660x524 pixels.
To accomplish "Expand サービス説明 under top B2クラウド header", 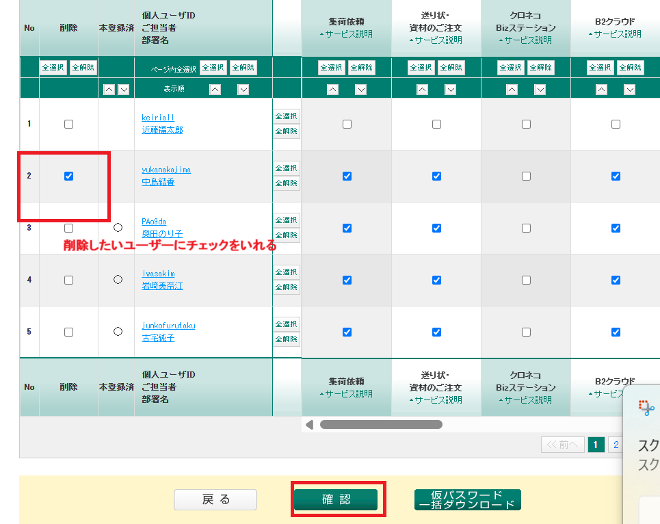I will click(615, 34).
